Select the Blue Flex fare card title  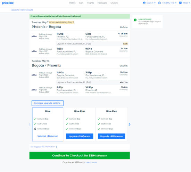(111, 111)
